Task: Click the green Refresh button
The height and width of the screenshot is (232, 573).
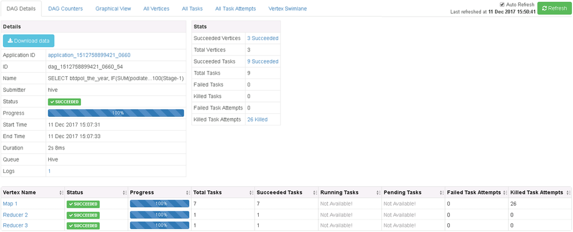Action: point(553,9)
